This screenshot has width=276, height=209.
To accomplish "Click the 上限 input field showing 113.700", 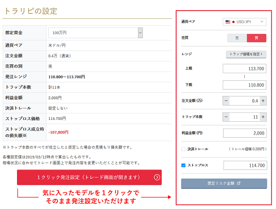I will click(244, 68).
